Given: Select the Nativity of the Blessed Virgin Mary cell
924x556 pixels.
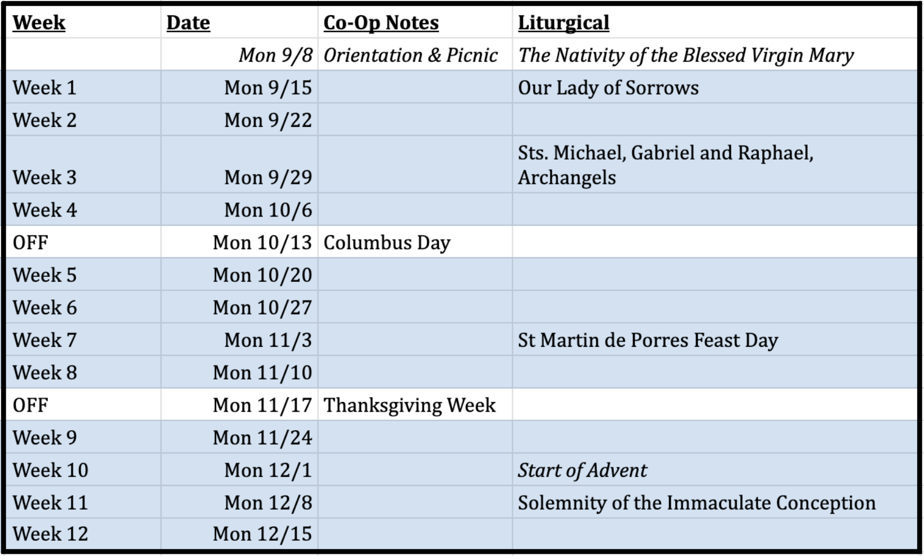Looking at the screenshot, I should coord(685,55).
